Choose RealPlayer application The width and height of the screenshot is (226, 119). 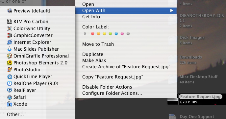[x=38, y=90]
